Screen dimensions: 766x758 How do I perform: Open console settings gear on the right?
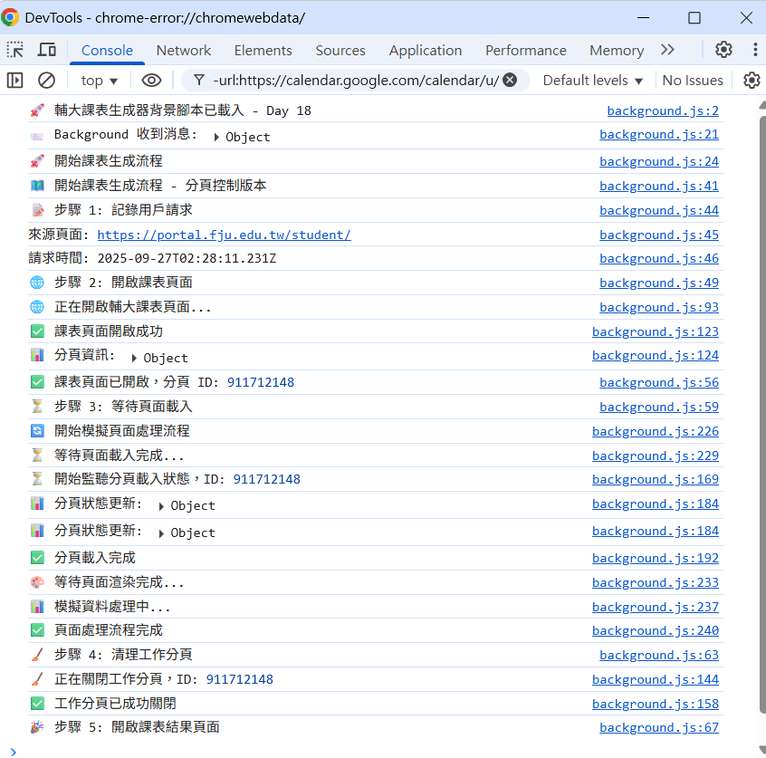click(752, 80)
